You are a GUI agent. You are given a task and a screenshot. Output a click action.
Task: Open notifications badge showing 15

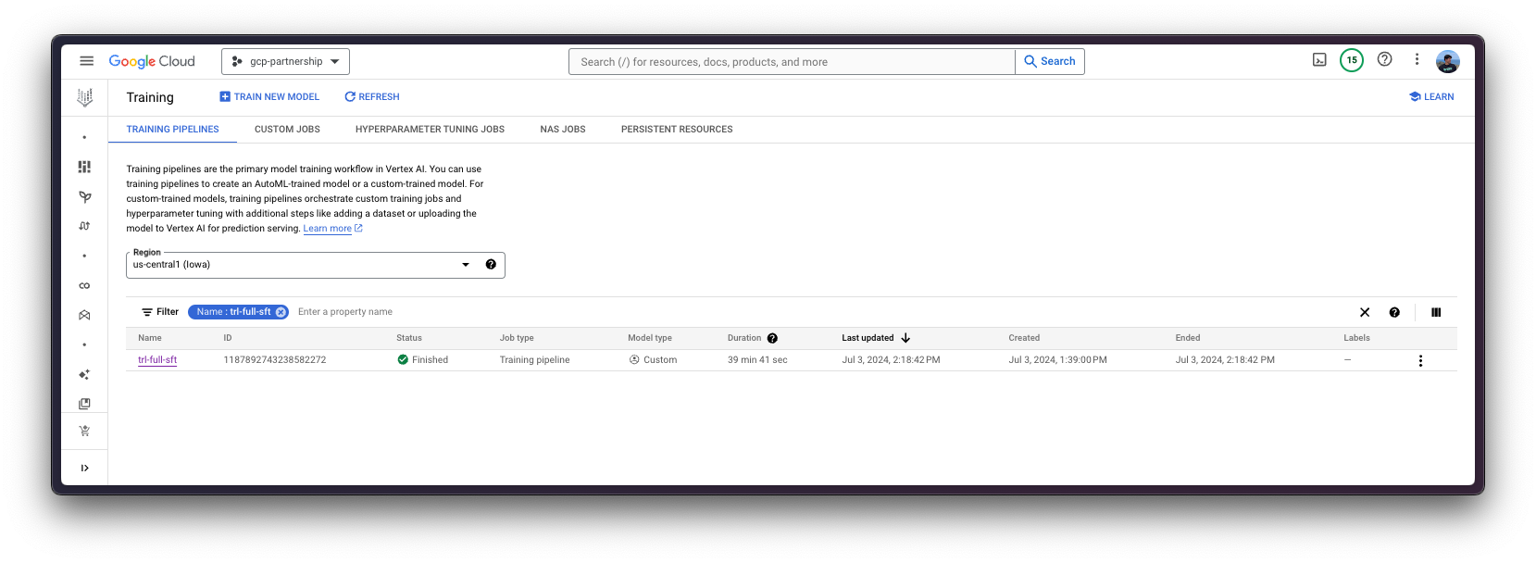coord(1352,60)
